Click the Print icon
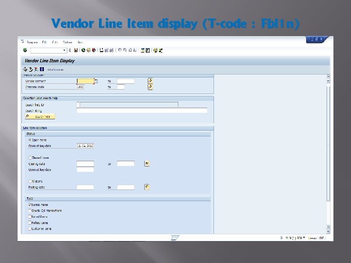 click(x=101, y=50)
